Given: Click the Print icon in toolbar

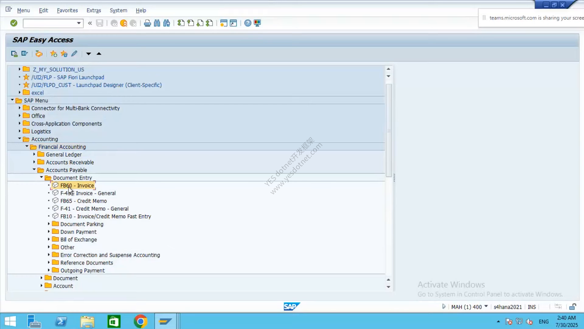Looking at the screenshot, I should [148, 23].
